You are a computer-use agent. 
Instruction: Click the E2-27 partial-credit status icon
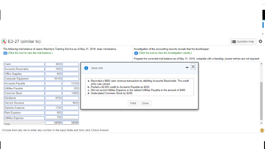(x=4, y=42)
